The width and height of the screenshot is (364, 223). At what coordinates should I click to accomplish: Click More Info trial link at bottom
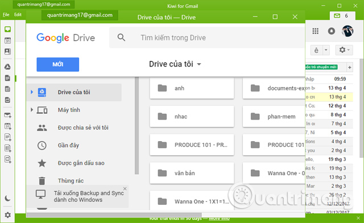(x=219, y=218)
